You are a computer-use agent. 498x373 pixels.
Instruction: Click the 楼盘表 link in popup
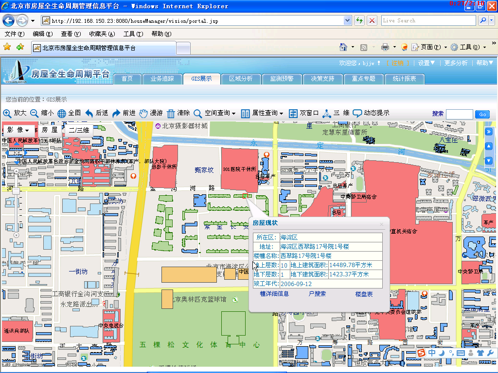coord(364,294)
